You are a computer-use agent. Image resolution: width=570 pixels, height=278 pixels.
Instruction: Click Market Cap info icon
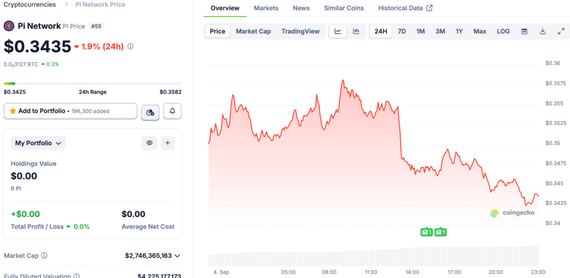pos(45,256)
